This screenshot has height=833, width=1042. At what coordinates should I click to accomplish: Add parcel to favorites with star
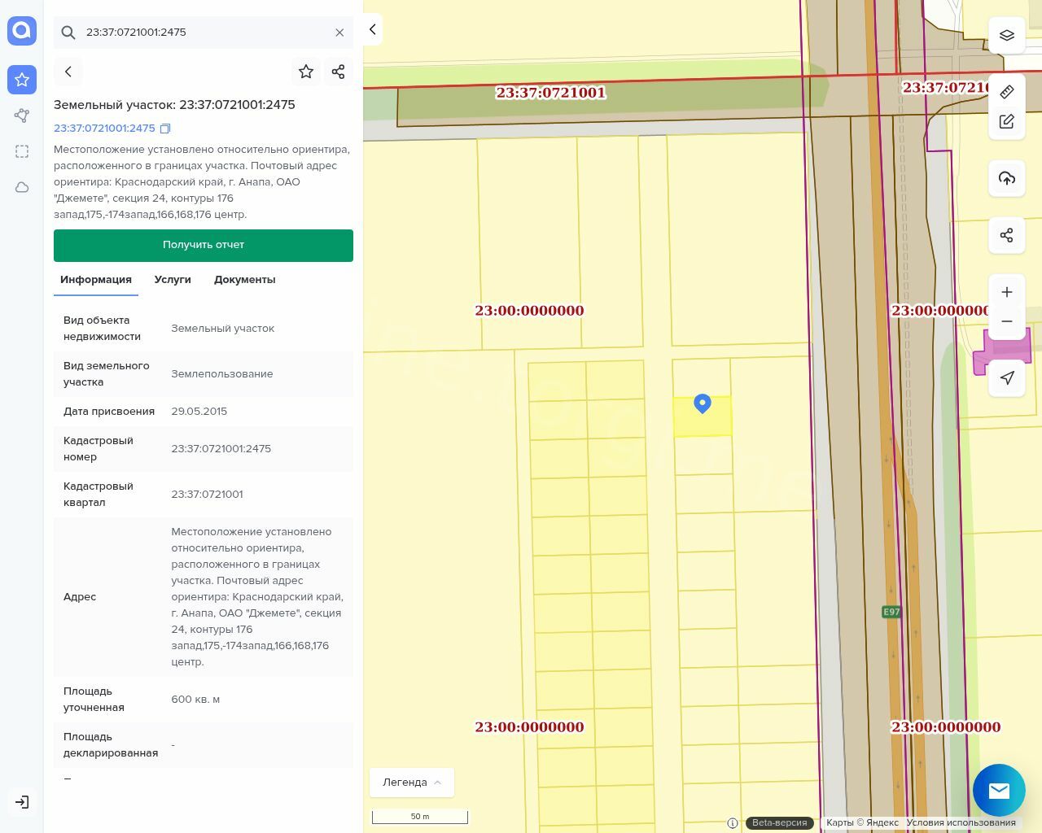[306, 72]
